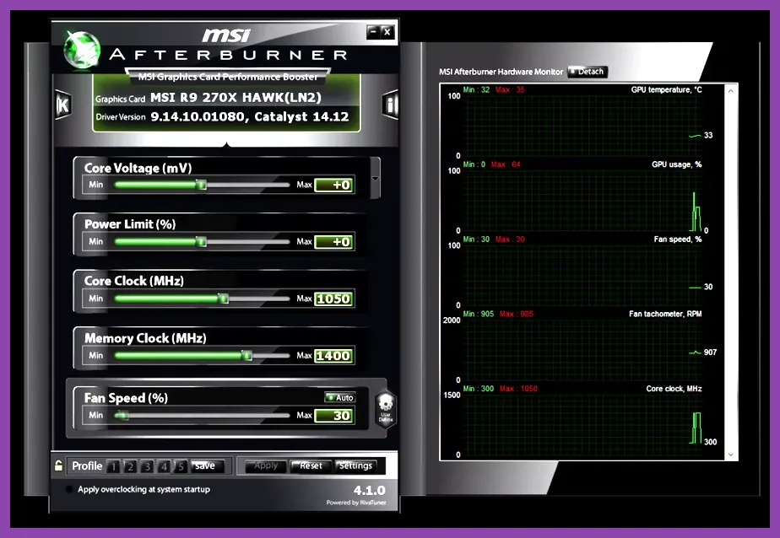The width and height of the screenshot is (780, 538).
Task: Click the 'MSI Afterburner Hardware Monitor' title
Action: pyautogui.click(x=501, y=72)
